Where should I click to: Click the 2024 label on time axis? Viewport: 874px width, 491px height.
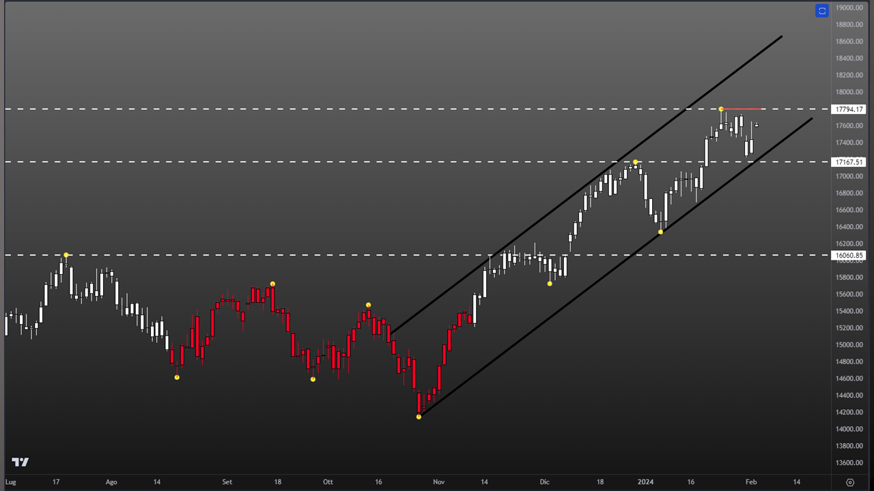645,482
